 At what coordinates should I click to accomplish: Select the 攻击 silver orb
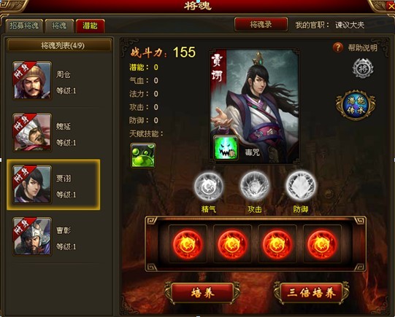[255, 187]
